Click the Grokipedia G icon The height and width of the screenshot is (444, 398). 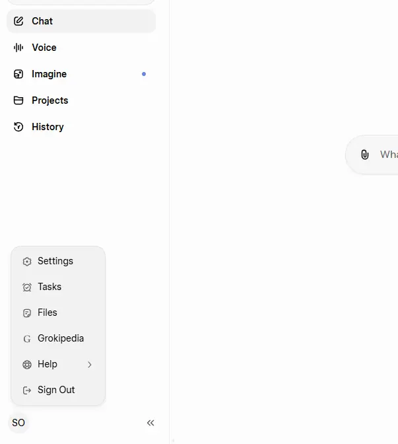pyautogui.click(x=27, y=339)
